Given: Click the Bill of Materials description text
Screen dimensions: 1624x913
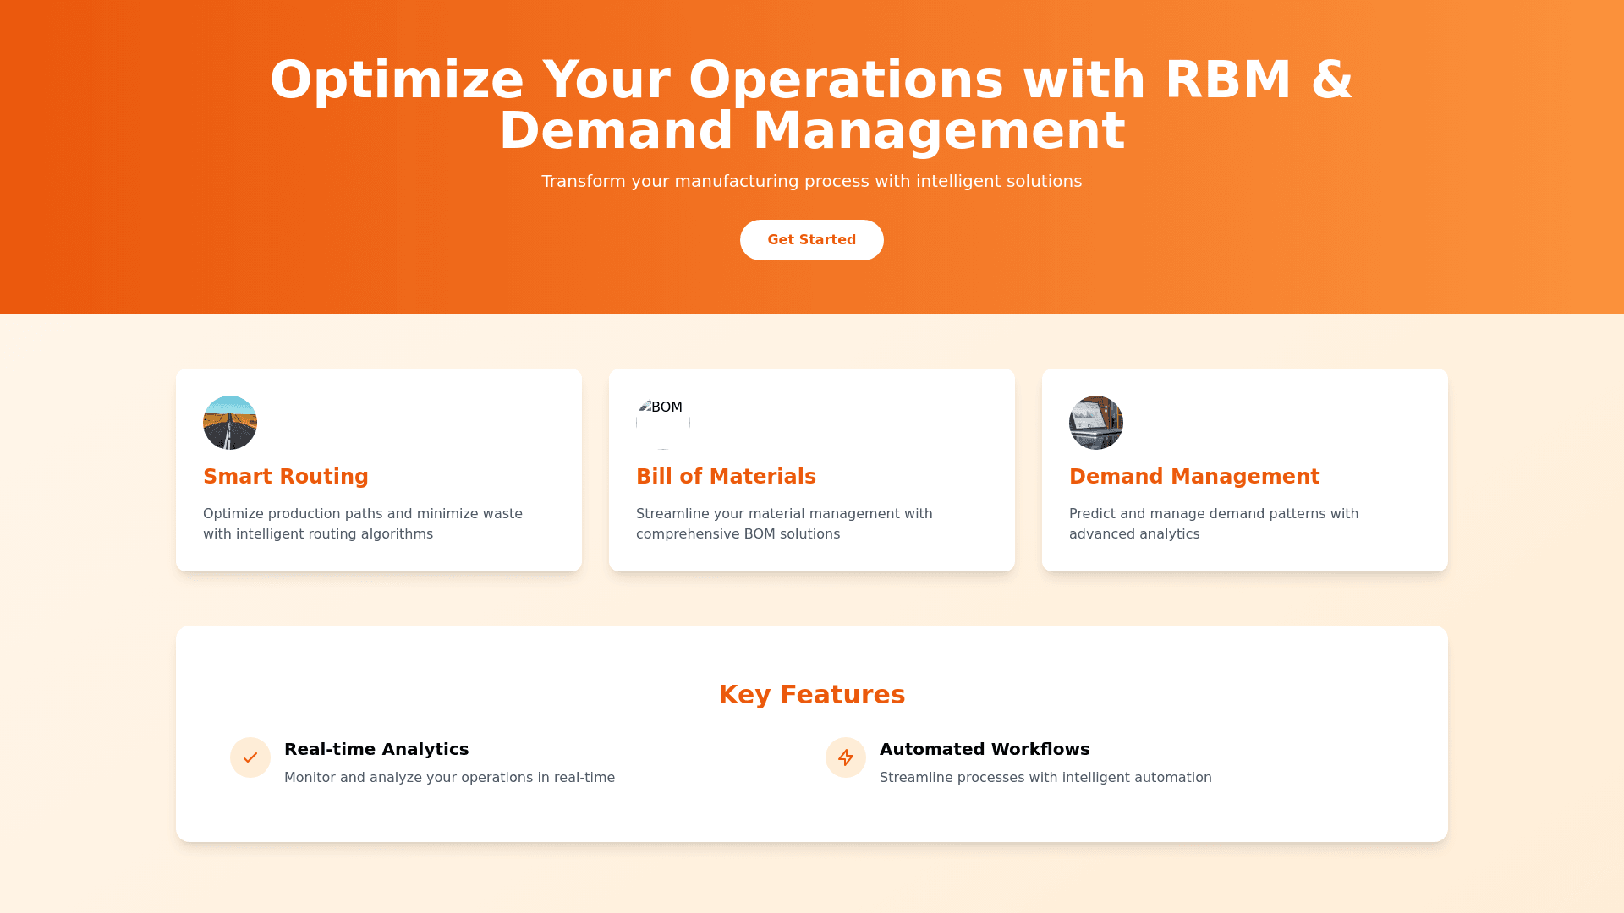Looking at the screenshot, I should (784, 523).
